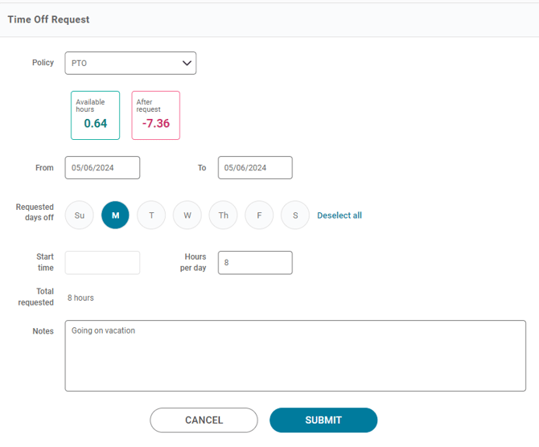Screen dimensions: 539x447
Task: Toggle Thursday day circle
Action: click(223, 215)
